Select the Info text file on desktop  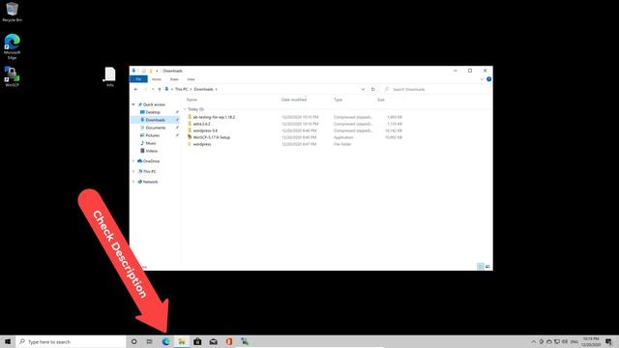pos(109,76)
